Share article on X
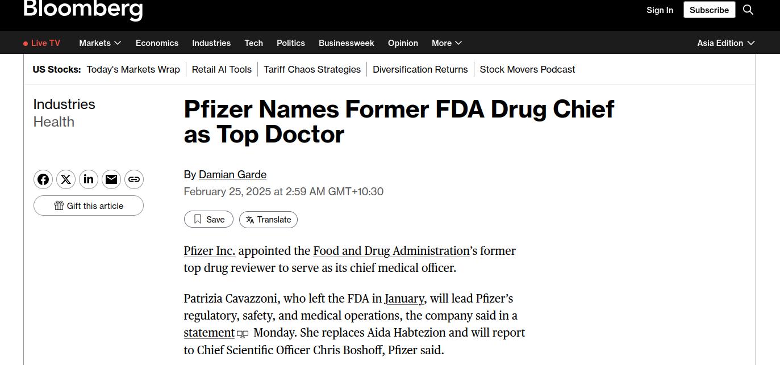Screen dimensions: 780x365 coord(66,179)
